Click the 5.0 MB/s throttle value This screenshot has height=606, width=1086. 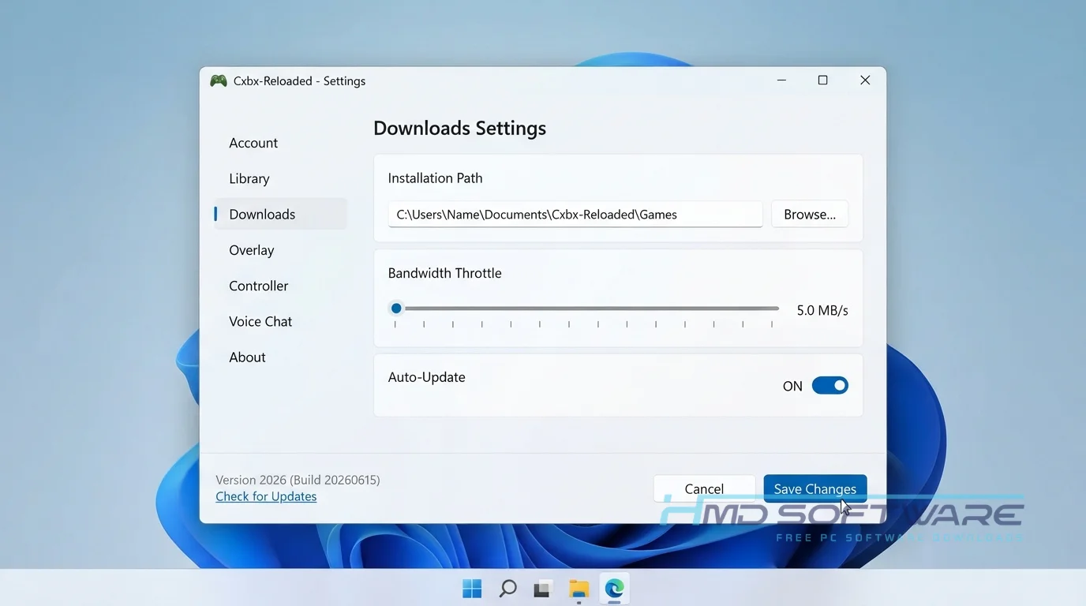point(822,310)
